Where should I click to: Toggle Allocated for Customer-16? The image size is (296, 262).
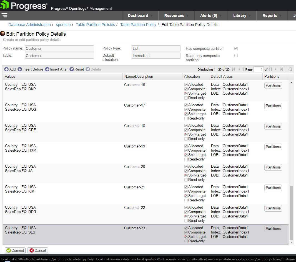pos(186,85)
